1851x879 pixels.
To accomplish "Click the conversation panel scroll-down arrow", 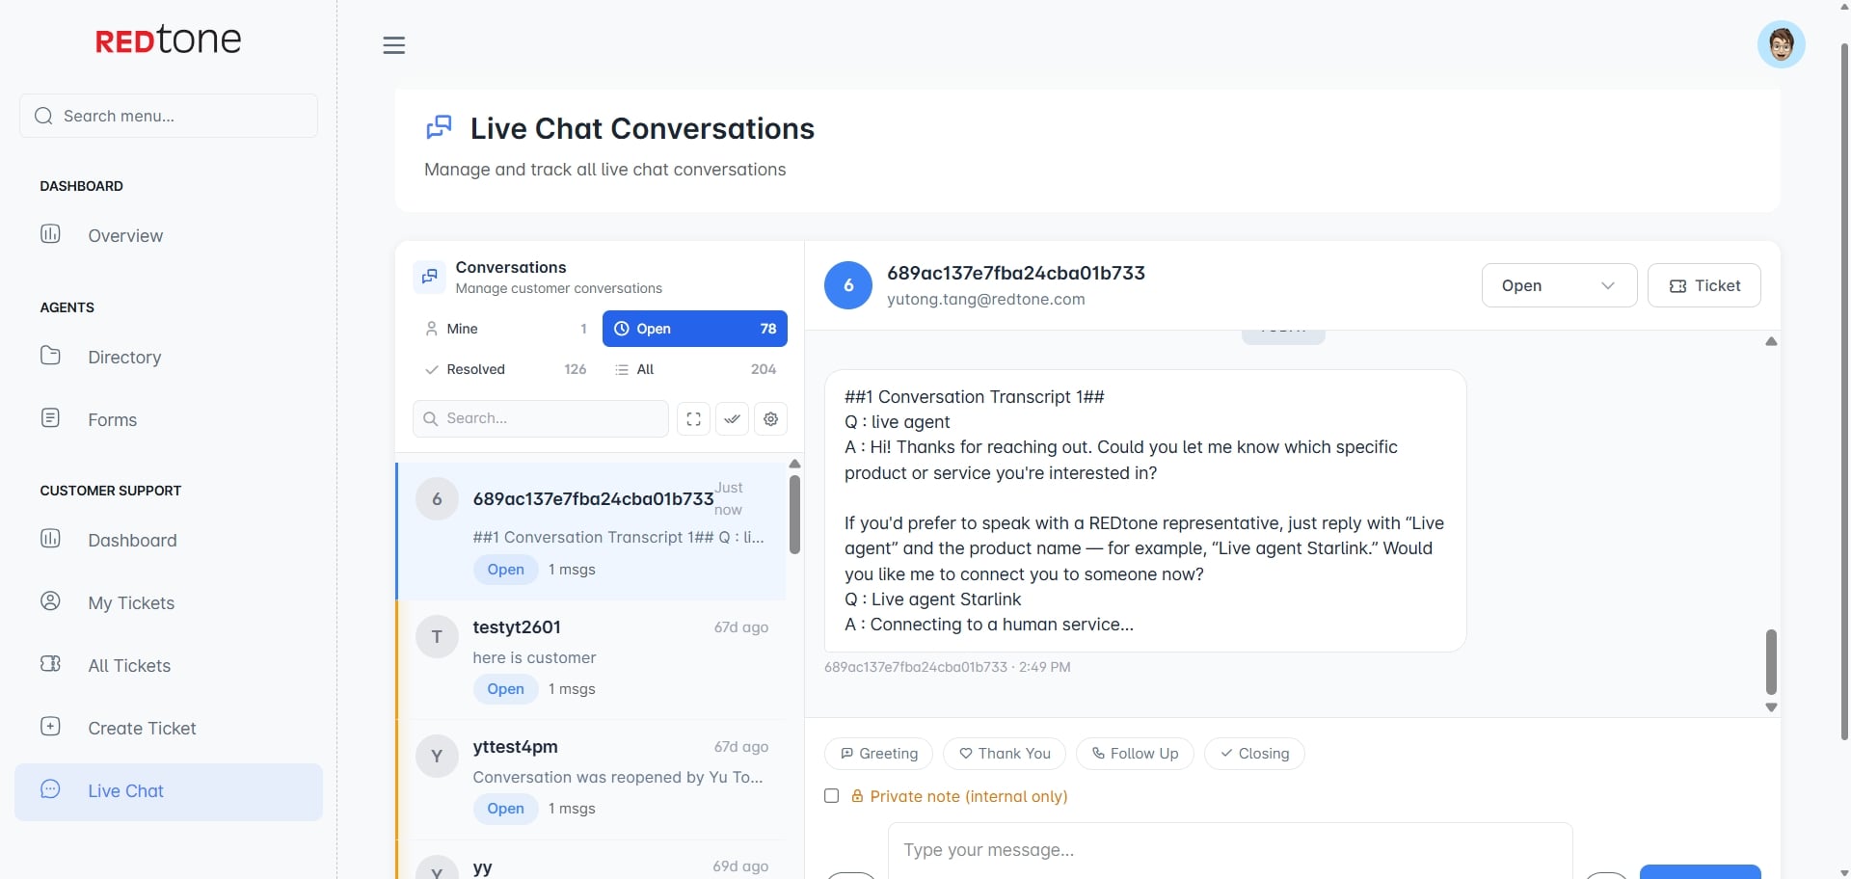I will [x=1771, y=707].
